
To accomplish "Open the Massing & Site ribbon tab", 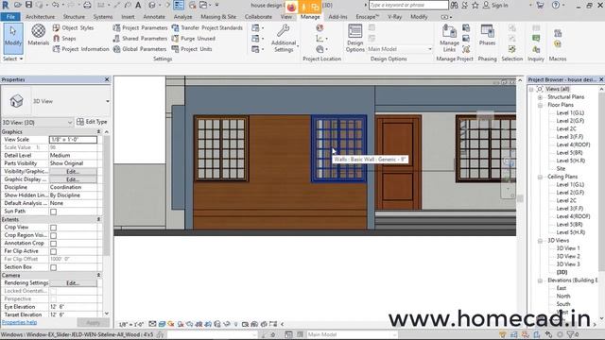I will pyautogui.click(x=218, y=17).
